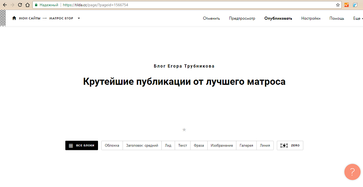The height and width of the screenshot is (187, 363).
Task: Click Опубликовать to publish page
Action: (278, 18)
